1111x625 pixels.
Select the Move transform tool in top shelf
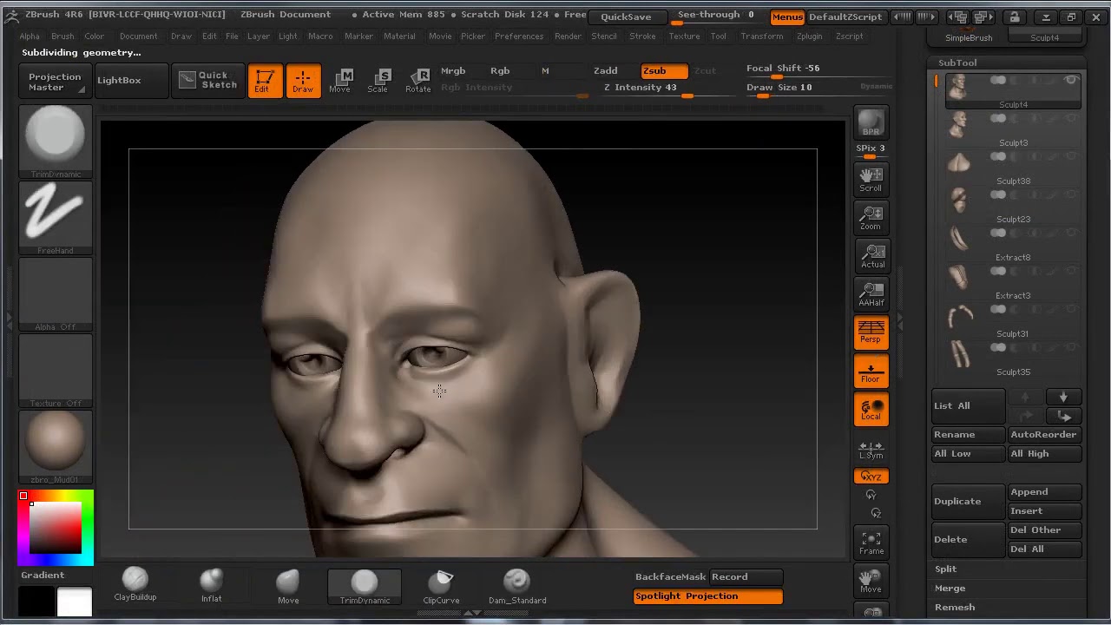click(x=340, y=81)
